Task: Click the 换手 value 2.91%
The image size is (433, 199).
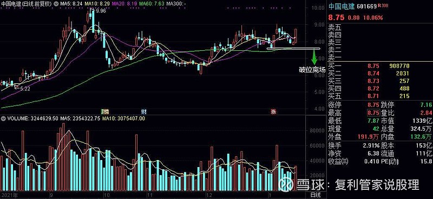Action: coord(371,145)
